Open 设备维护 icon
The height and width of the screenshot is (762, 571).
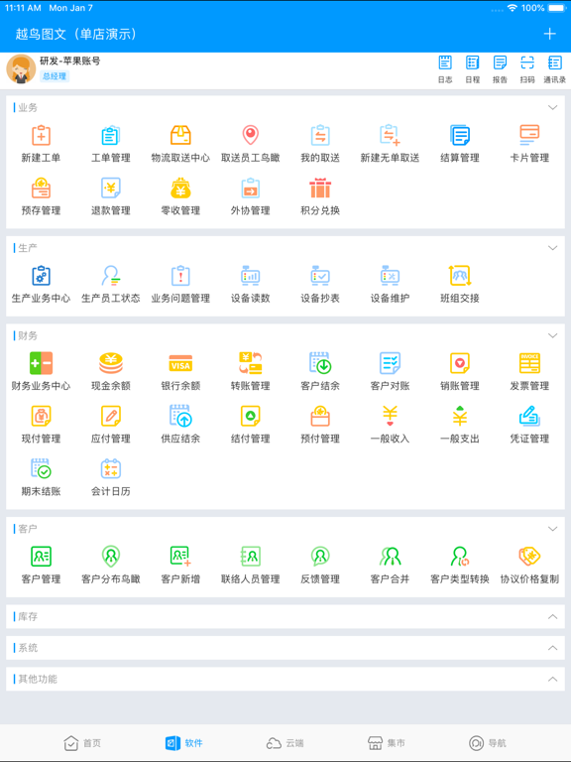390,276
